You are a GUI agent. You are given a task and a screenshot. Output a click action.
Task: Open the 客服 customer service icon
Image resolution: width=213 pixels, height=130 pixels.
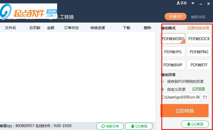182,3
